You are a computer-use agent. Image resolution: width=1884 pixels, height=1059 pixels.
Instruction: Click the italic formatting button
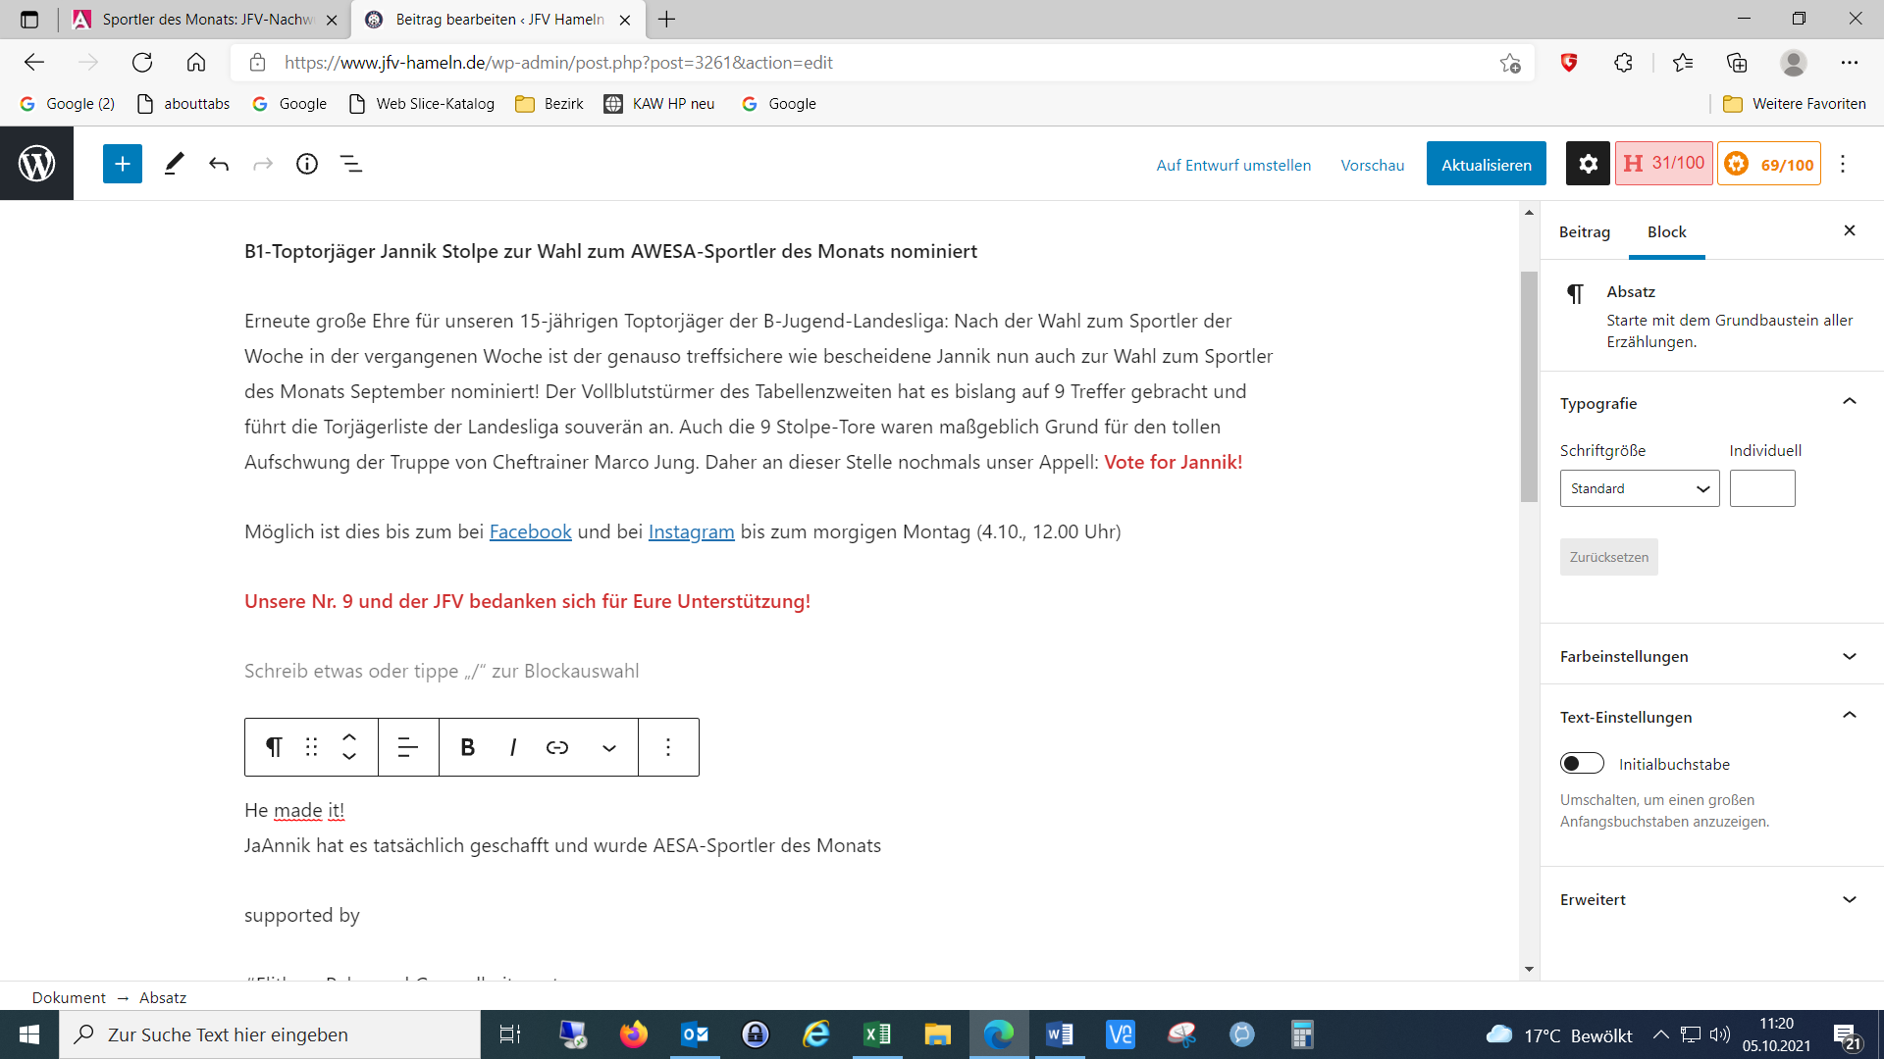[x=512, y=747]
